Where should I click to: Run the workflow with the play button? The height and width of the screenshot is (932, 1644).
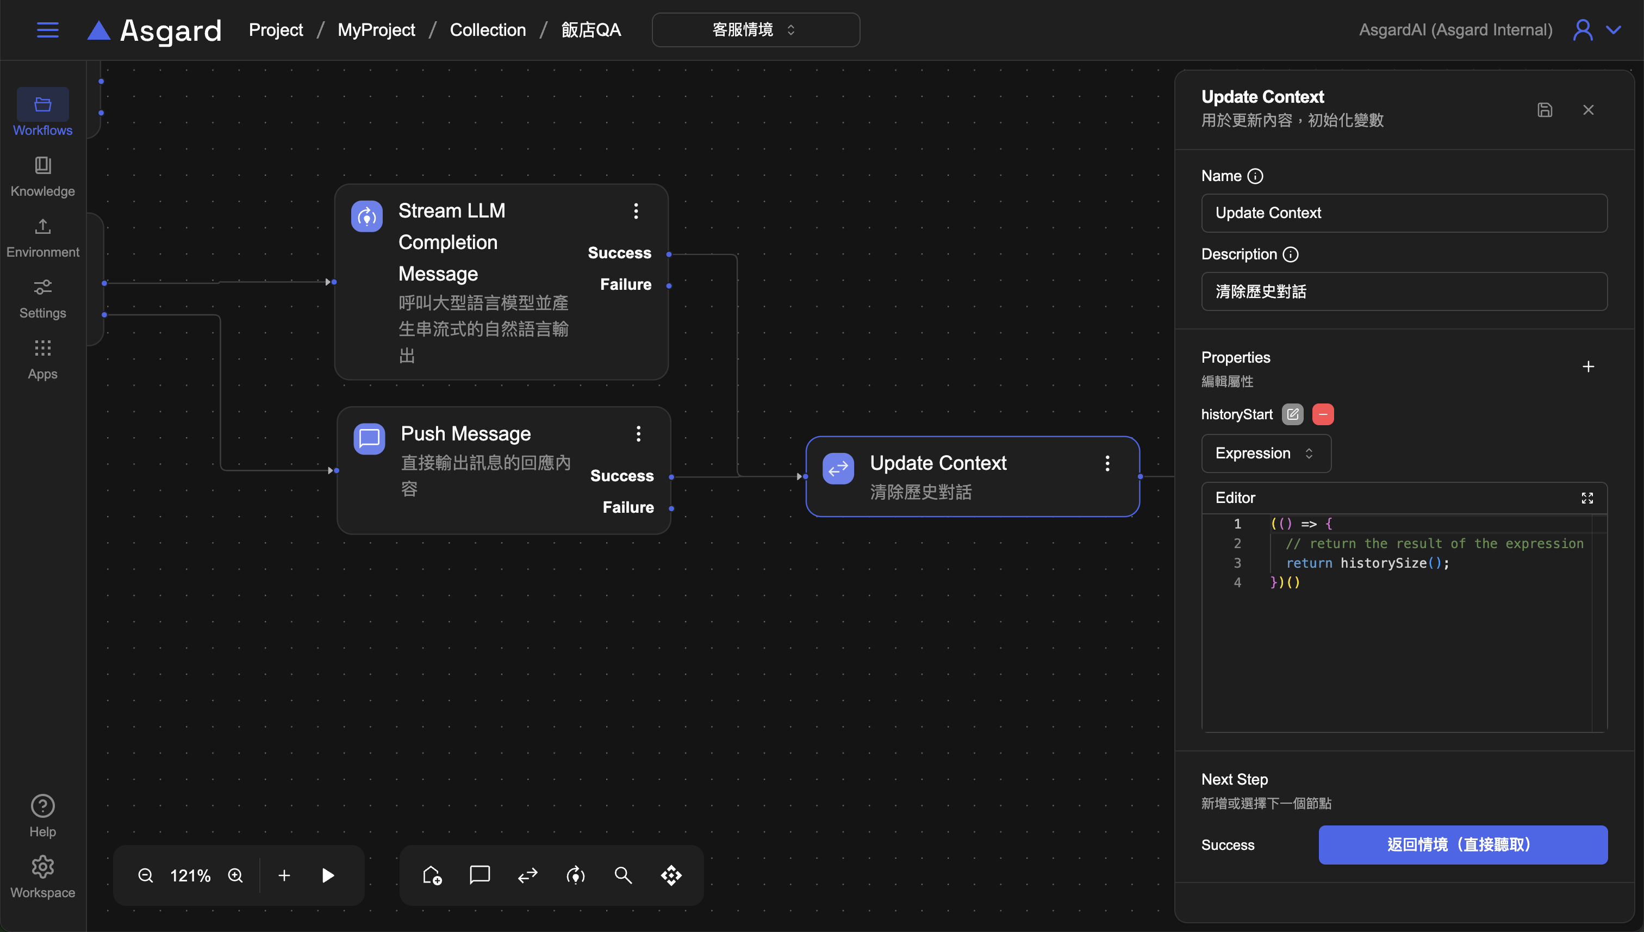[328, 875]
